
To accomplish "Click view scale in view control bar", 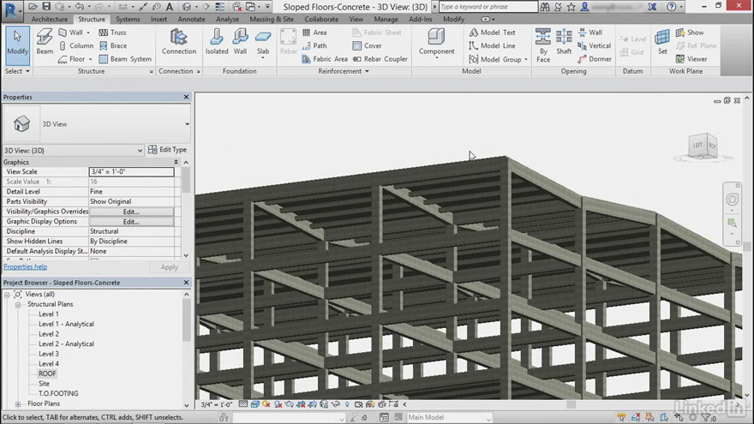I will [x=217, y=405].
